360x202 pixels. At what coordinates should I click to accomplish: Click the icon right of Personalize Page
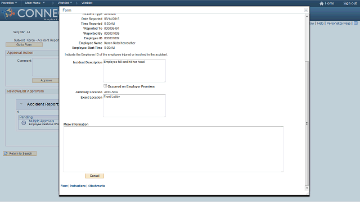pyautogui.click(x=355, y=23)
